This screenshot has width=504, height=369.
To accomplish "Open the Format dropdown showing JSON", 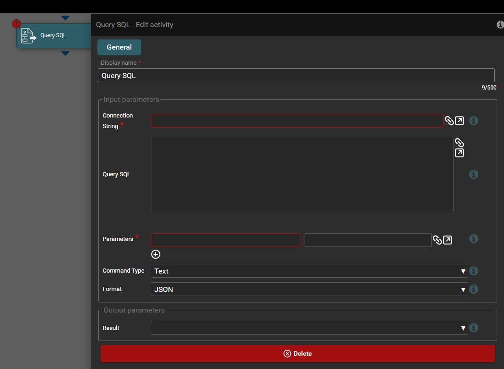I will [x=309, y=289].
